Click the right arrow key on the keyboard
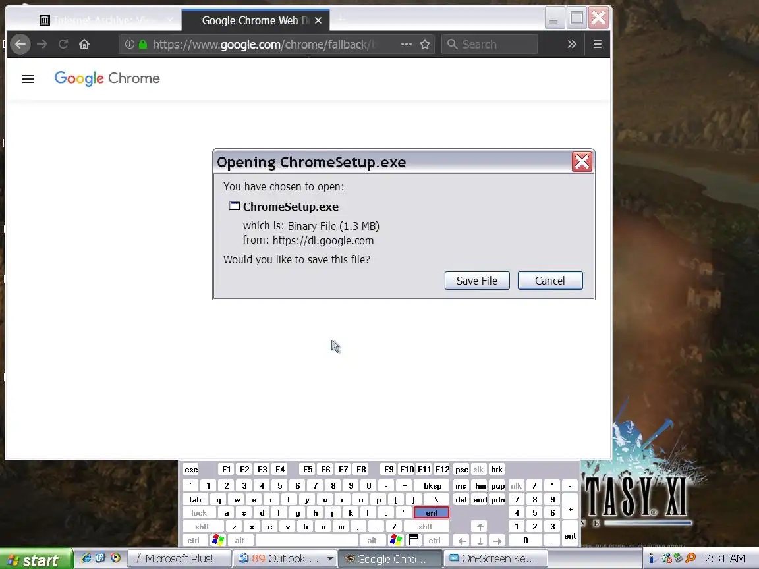The image size is (759, 569). coord(497,541)
